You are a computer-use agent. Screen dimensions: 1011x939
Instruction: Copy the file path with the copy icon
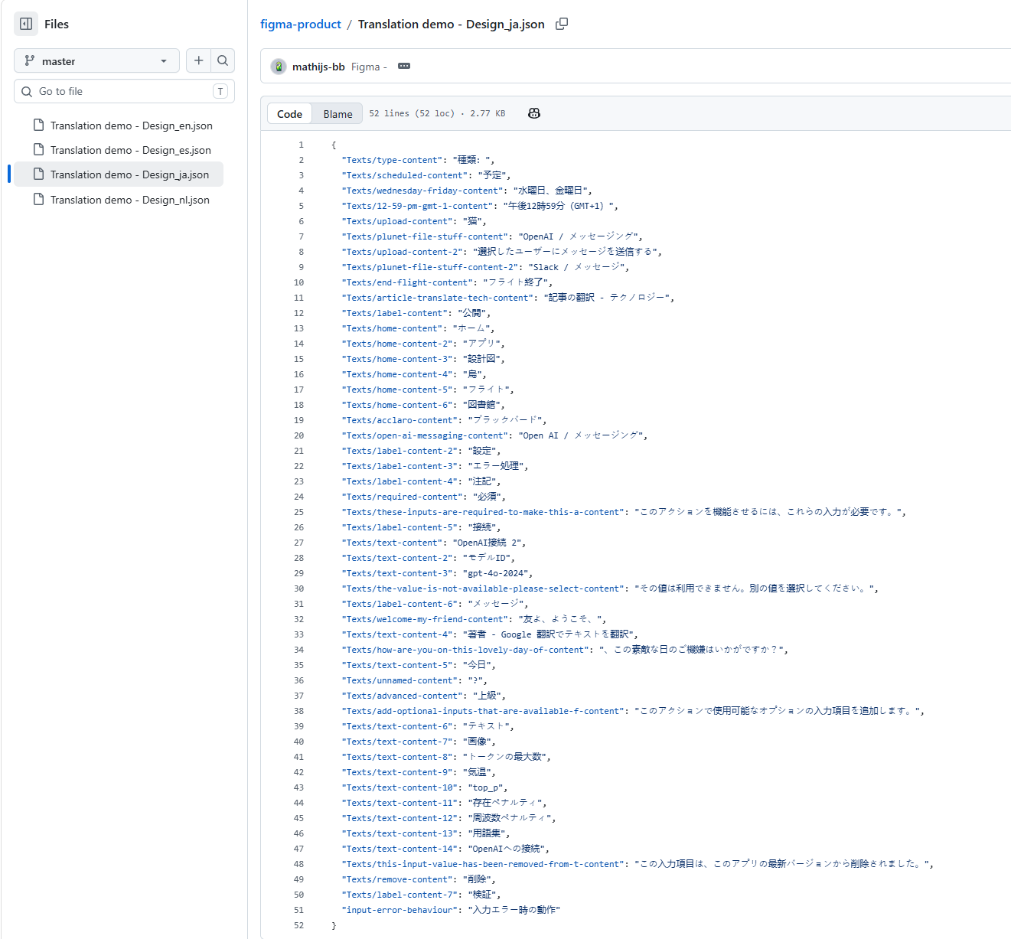562,24
